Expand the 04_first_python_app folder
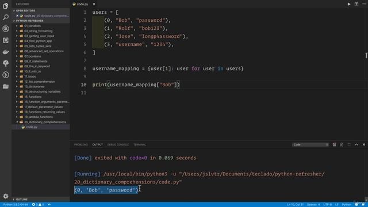 (x=38, y=41)
